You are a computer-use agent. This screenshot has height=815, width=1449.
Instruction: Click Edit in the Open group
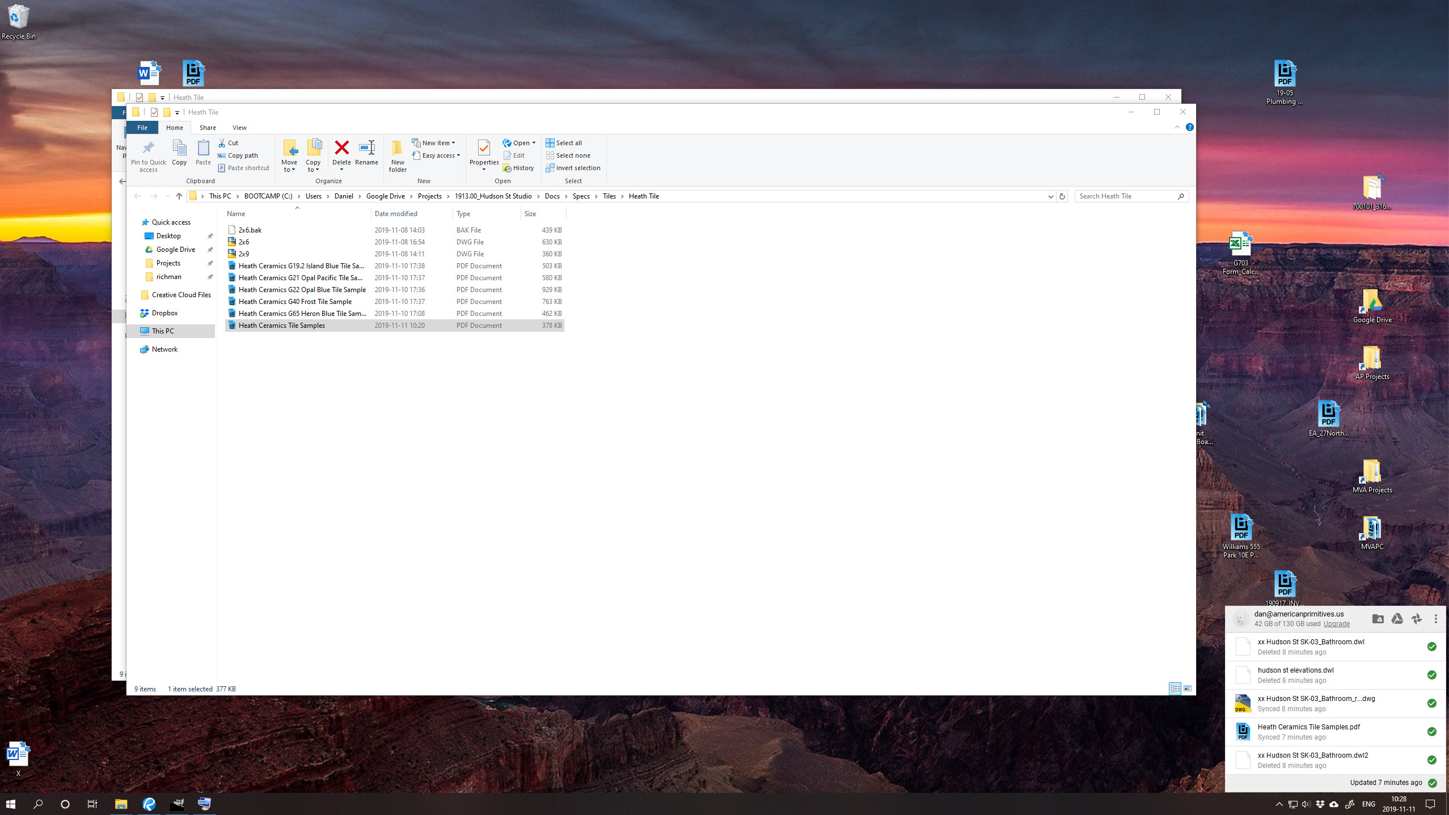point(514,155)
